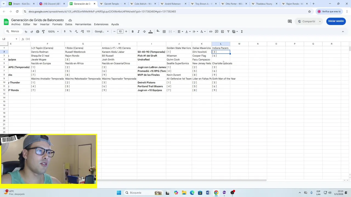Open the Datos menu
Screen dimensions: 351x197
[69, 24]
